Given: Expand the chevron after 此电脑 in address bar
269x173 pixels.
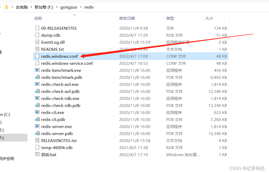Looking at the screenshot, I should pyautogui.click(x=31, y=7).
